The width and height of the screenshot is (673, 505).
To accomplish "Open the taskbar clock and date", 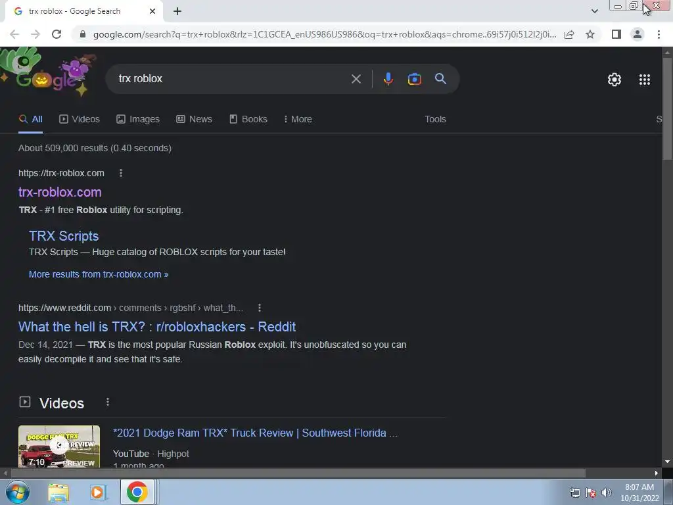I will 639,493.
